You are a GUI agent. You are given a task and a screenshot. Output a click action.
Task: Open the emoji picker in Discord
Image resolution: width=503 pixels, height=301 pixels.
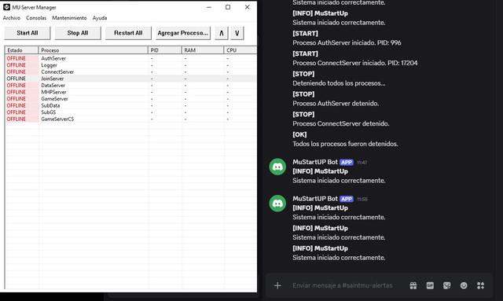click(x=464, y=285)
